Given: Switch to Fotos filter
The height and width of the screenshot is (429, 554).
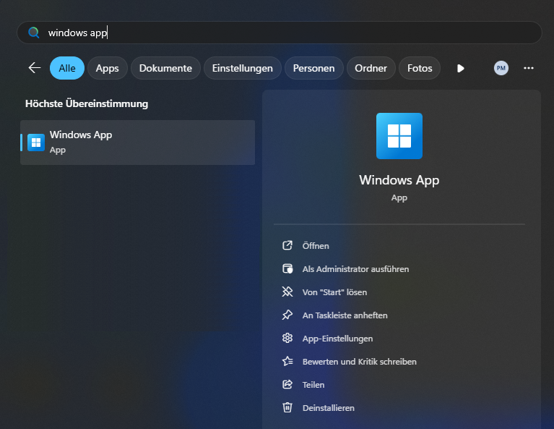Looking at the screenshot, I should pos(420,68).
